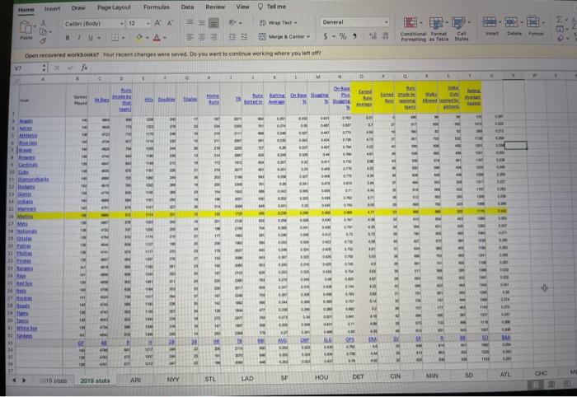Viewport: 577px width, 397px height.
Task: Apply red font color A
Action: (x=157, y=37)
